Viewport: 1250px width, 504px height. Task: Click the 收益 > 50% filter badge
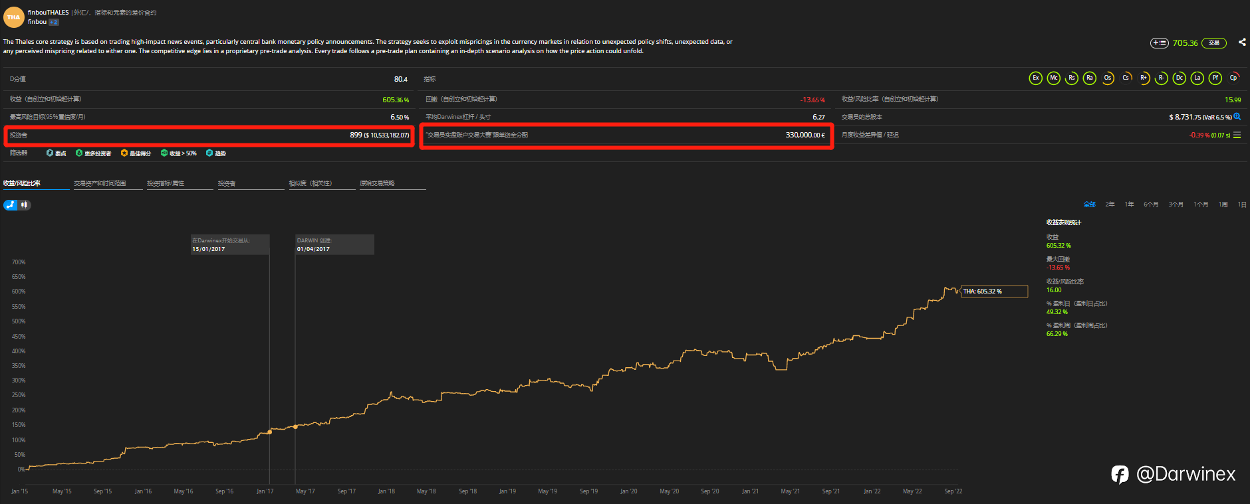[179, 153]
